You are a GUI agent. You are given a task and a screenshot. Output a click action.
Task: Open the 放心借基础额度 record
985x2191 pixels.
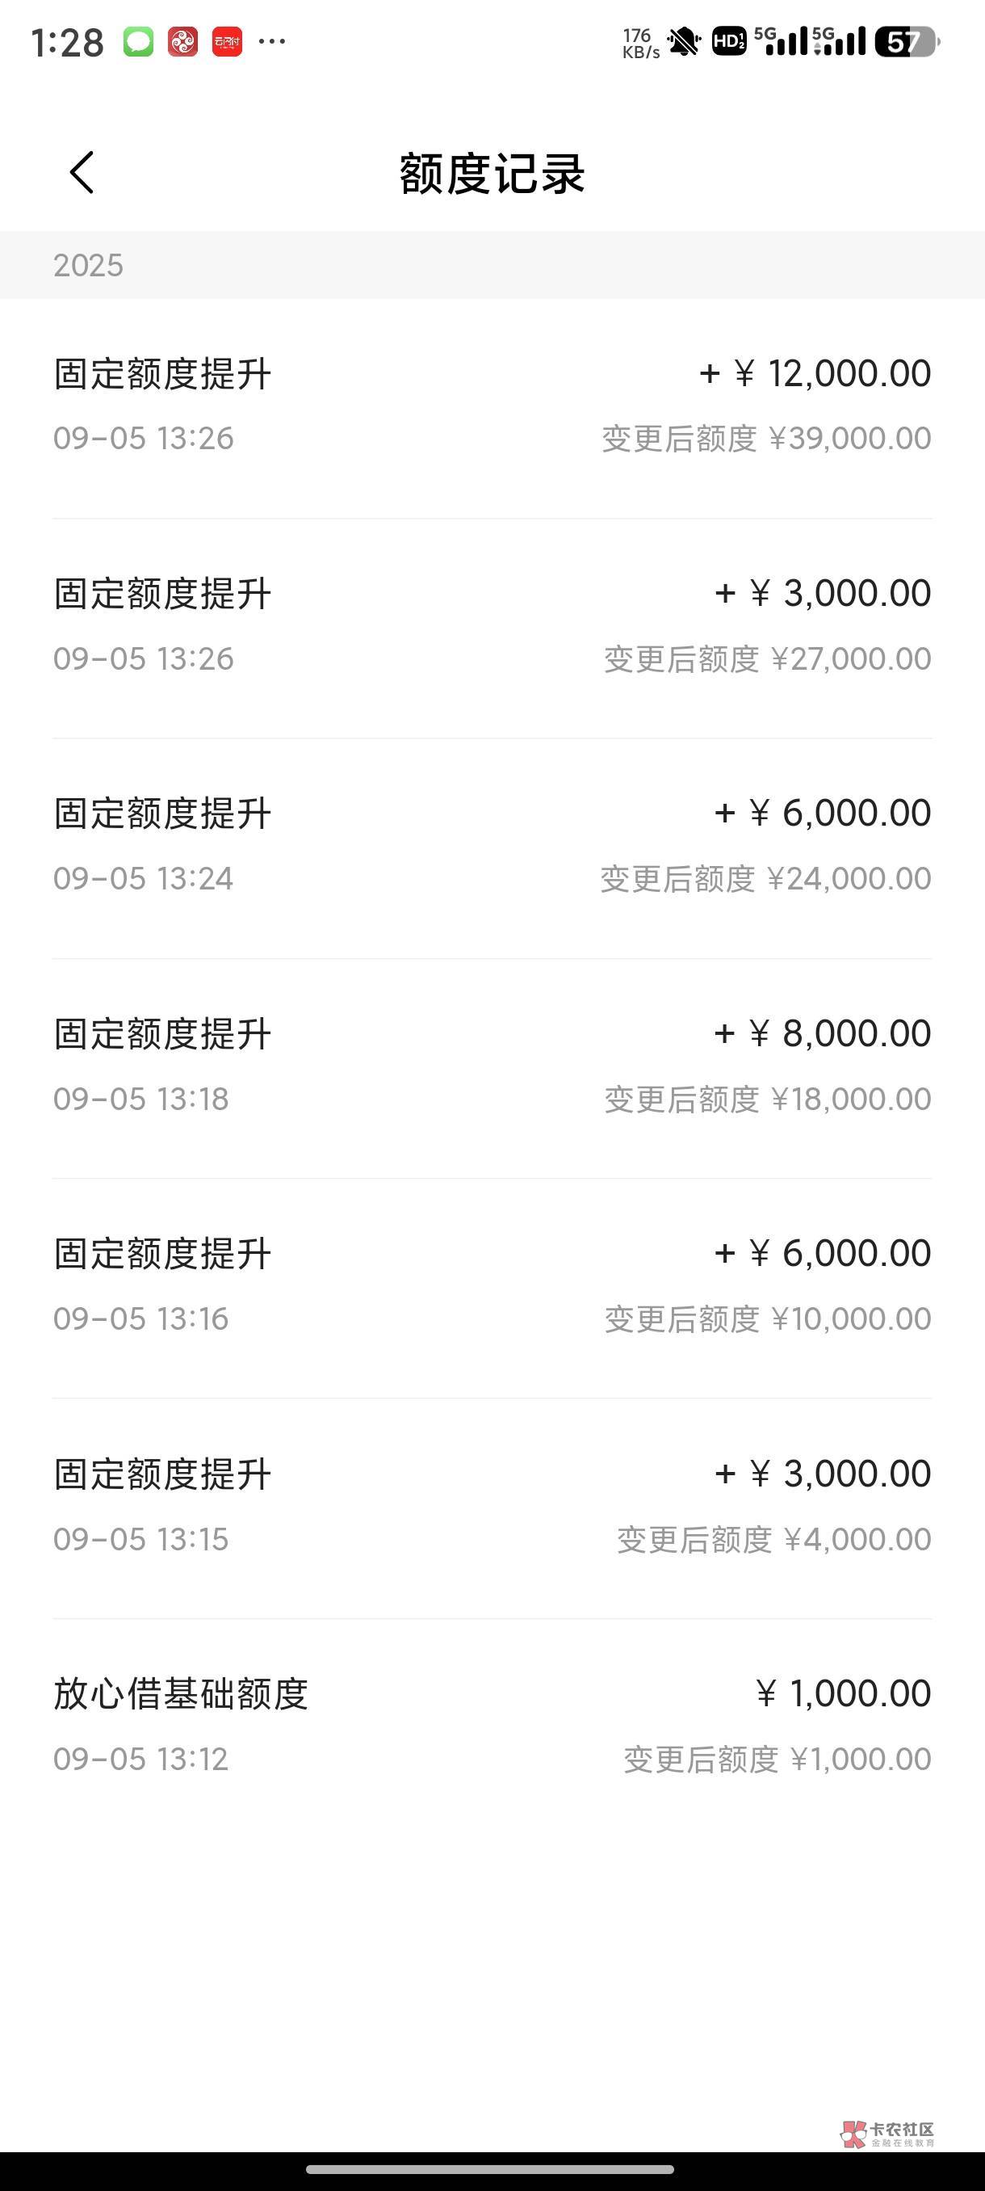click(x=492, y=1725)
